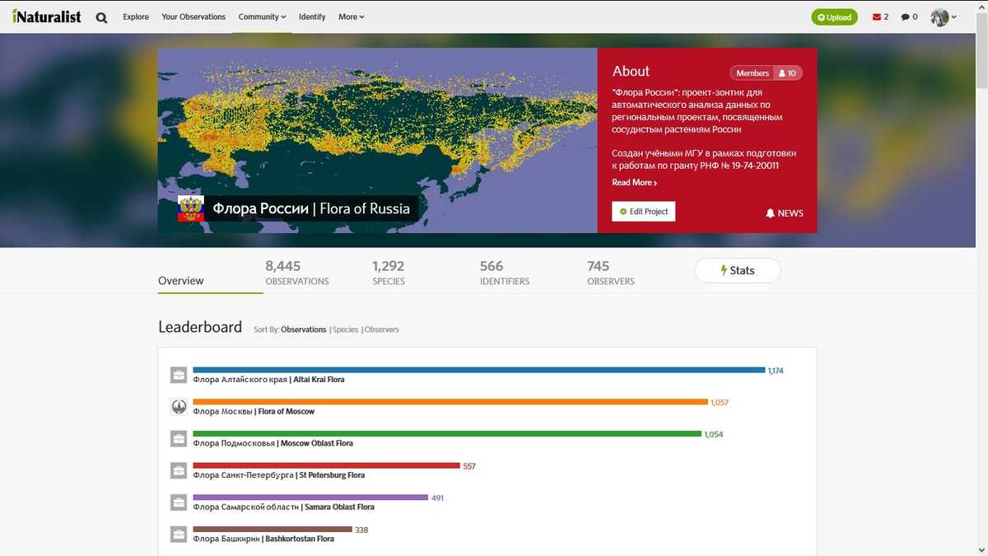The image size is (988, 556).
Task: Follow the Read More link
Action: (633, 182)
